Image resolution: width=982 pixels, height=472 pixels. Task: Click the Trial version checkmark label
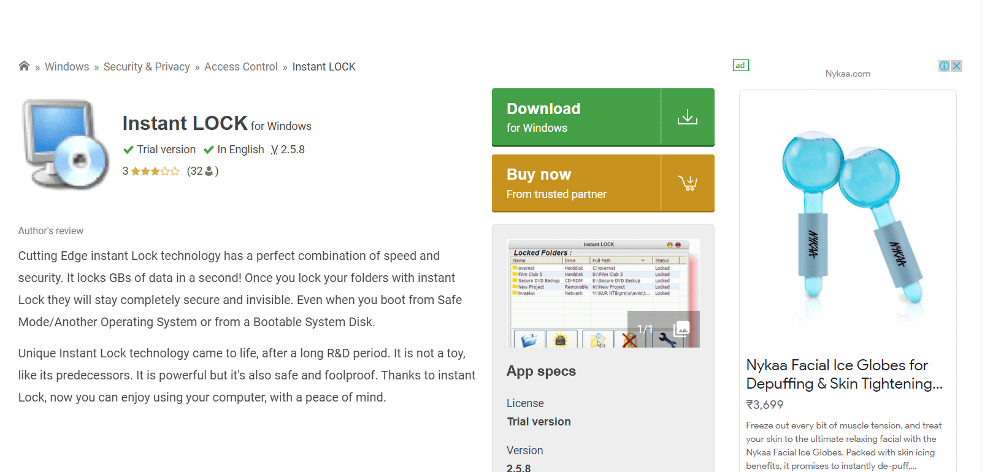point(159,150)
